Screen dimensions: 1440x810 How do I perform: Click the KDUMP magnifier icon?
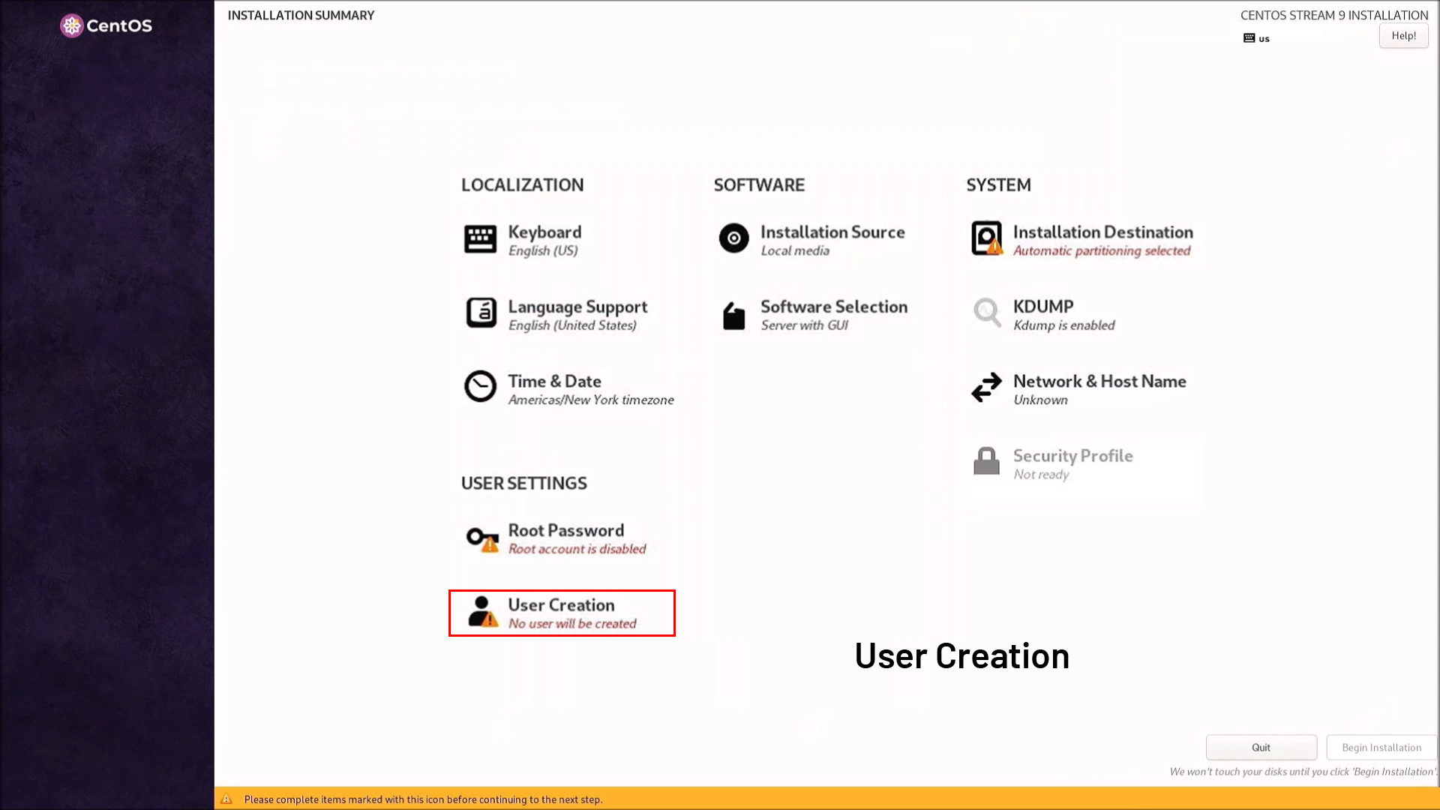[x=986, y=312]
